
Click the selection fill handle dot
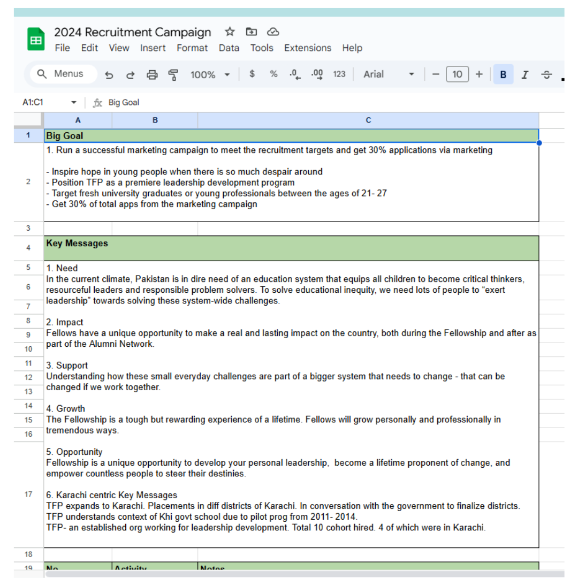coord(539,143)
